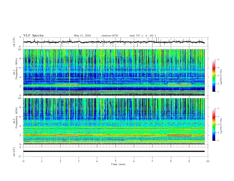Click time axis tick label '6'
Image resolution: width=234 pixels, height=181 pixels.
click(x=134, y=161)
